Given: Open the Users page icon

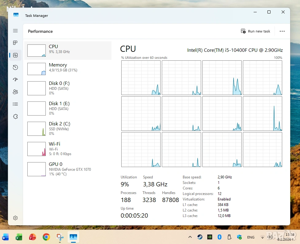Looking at the screenshot, I should [15, 92].
